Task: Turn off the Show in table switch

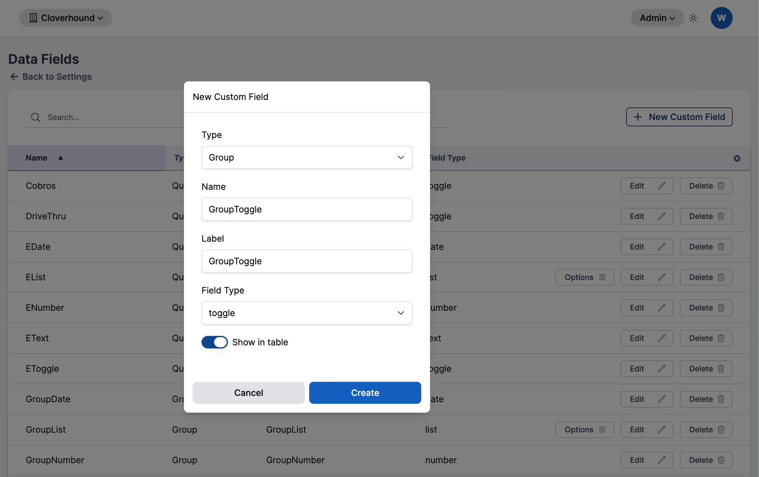Action: [215, 342]
